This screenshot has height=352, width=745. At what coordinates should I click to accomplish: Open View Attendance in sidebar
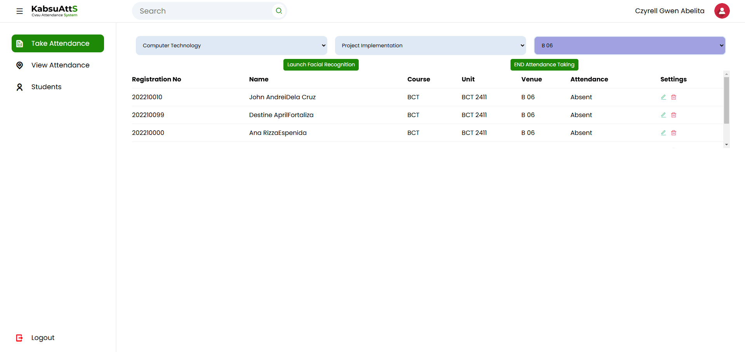point(60,65)
